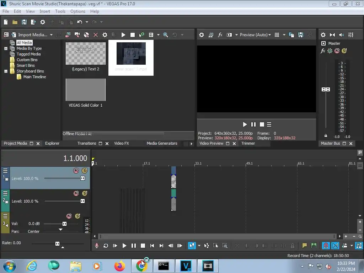Stop media preview in Project Media toolbar
This screenshot has height=273, width=364.
tap(133, 35)
